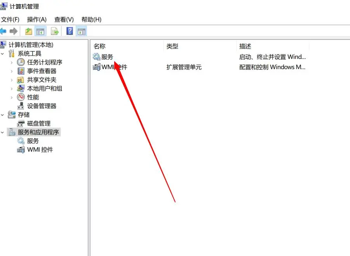Select 服务 gear icon in right pane
Screen dimensions: 350x256
[x=96, y=57]
